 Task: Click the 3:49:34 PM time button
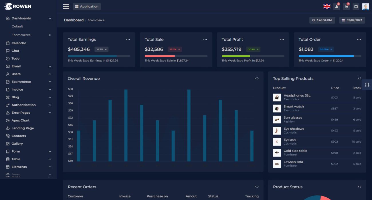coord(322,20)
